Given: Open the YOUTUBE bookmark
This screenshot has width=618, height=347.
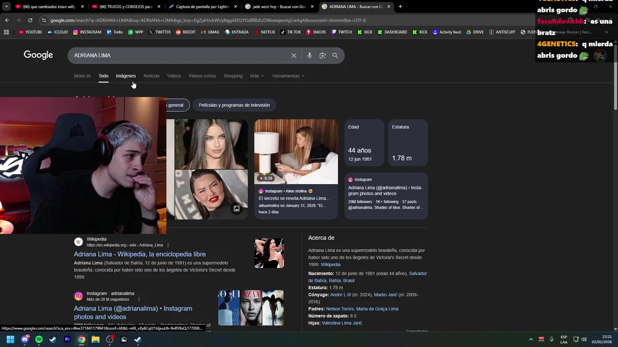Looking at the screenshot, I should pos(30,32).
